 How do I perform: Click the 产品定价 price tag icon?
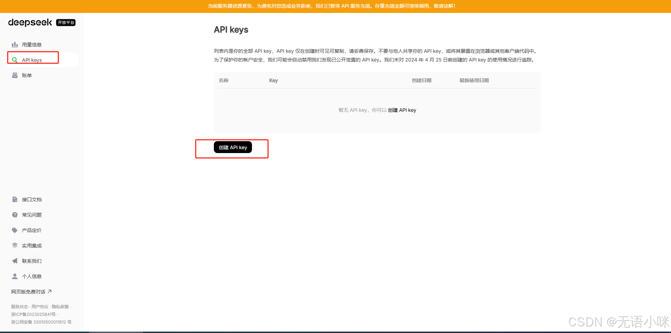click(15, 230)
